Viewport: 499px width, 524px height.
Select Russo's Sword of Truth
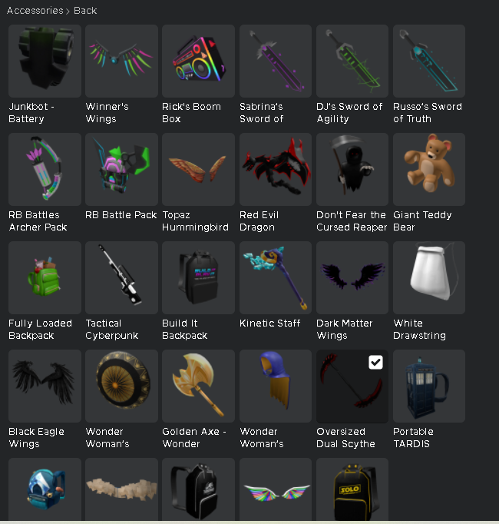tap(429, 61)
